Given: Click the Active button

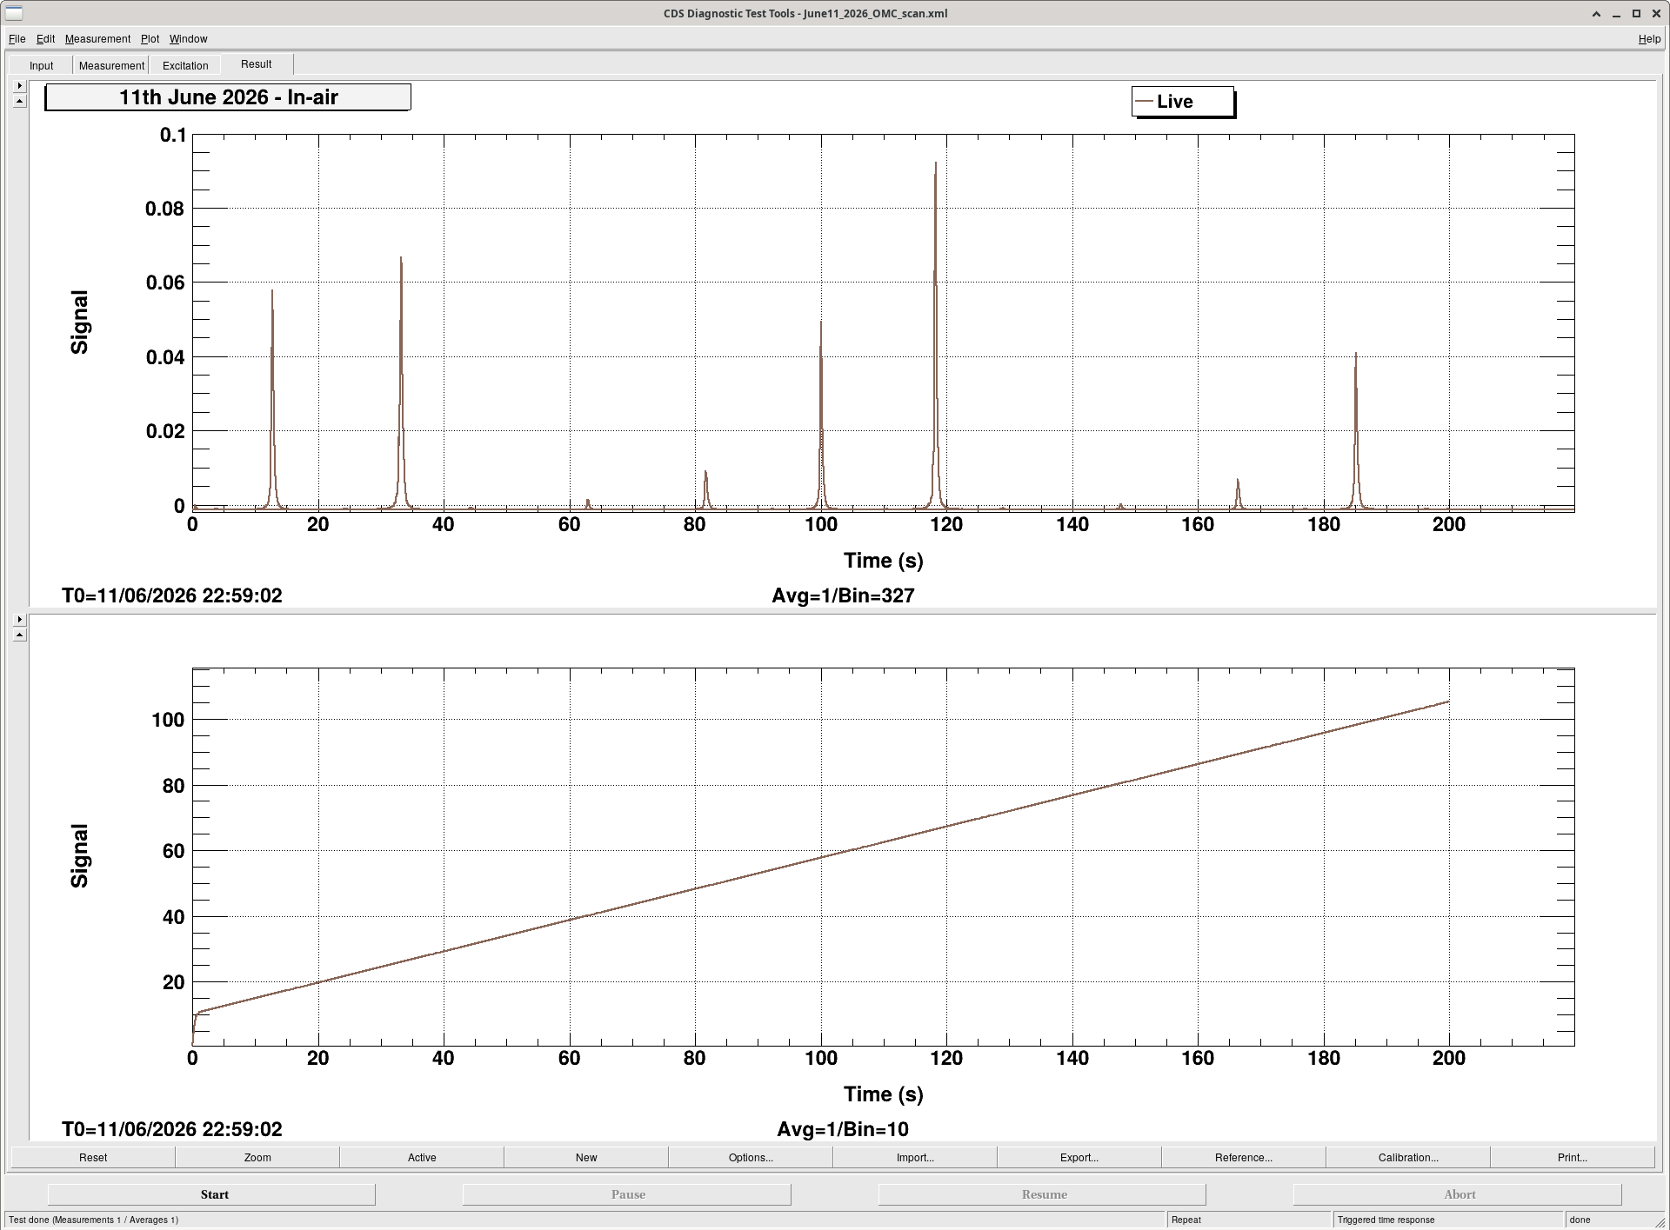Looking at the screenshot, I should coord(422,1157).
